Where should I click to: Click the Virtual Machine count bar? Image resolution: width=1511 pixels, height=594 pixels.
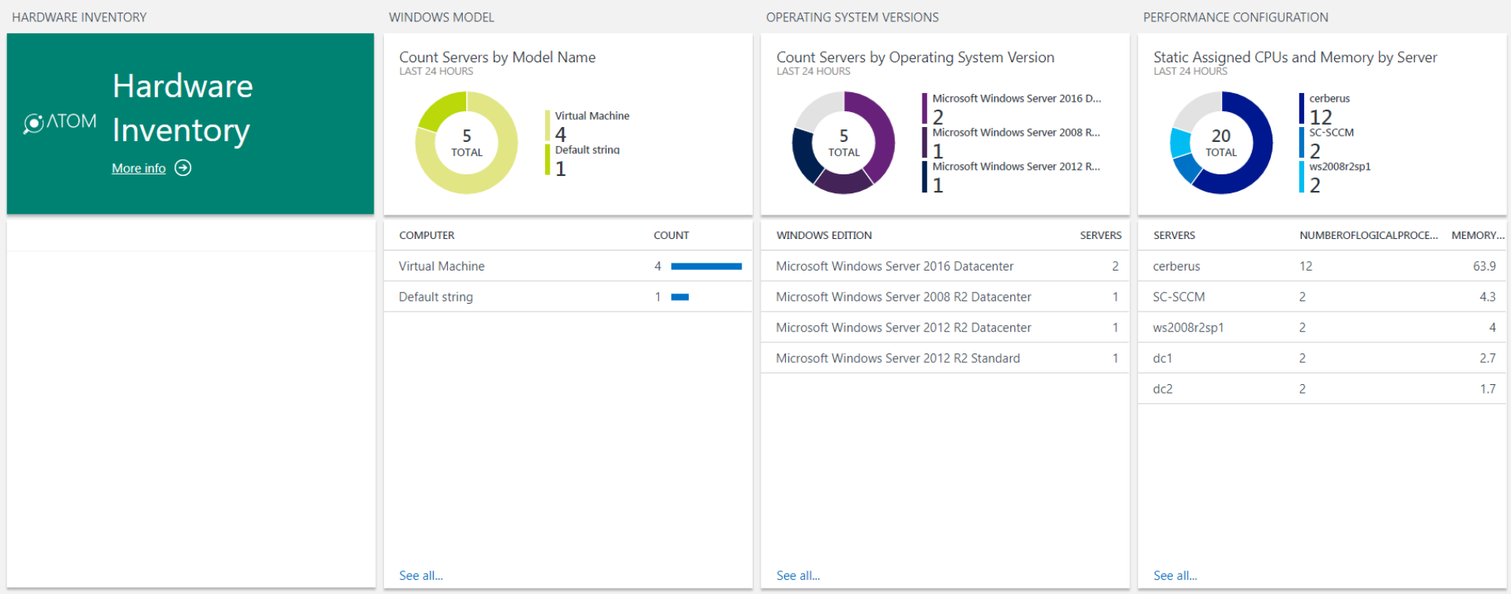706,267
